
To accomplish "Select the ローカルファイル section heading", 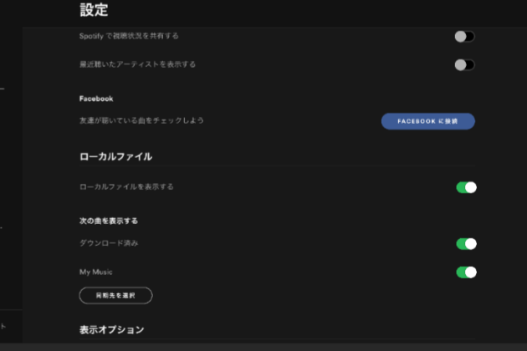I will tap(115, 156).
